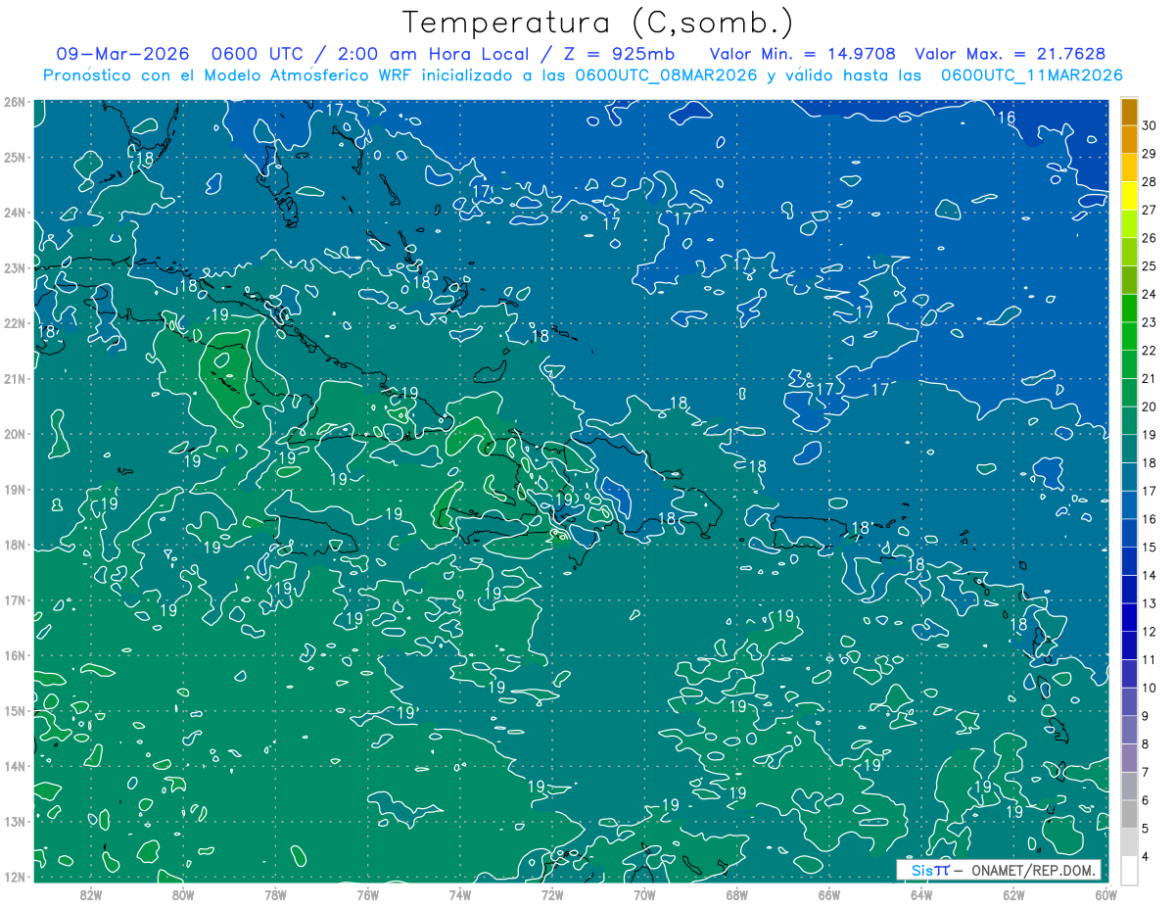Click the latitude label '18N'
Screen dimensions: 1175x908
pos(15,545)
